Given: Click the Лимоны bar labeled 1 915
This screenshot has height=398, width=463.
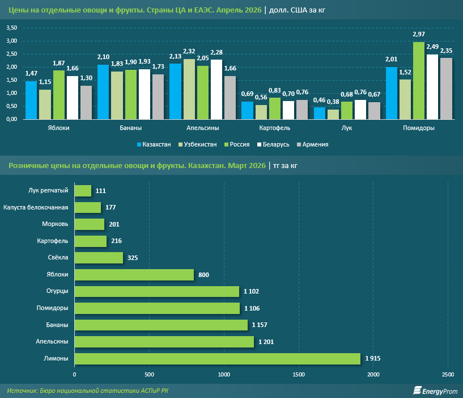Looking at the screenshot, I should click(217, 359).
